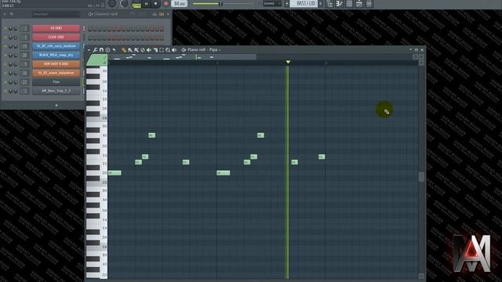Select the Draw pencil tool in piano roll
This screenshot has width=502, height=282.
pyautogui.click(x=124, y=50)
